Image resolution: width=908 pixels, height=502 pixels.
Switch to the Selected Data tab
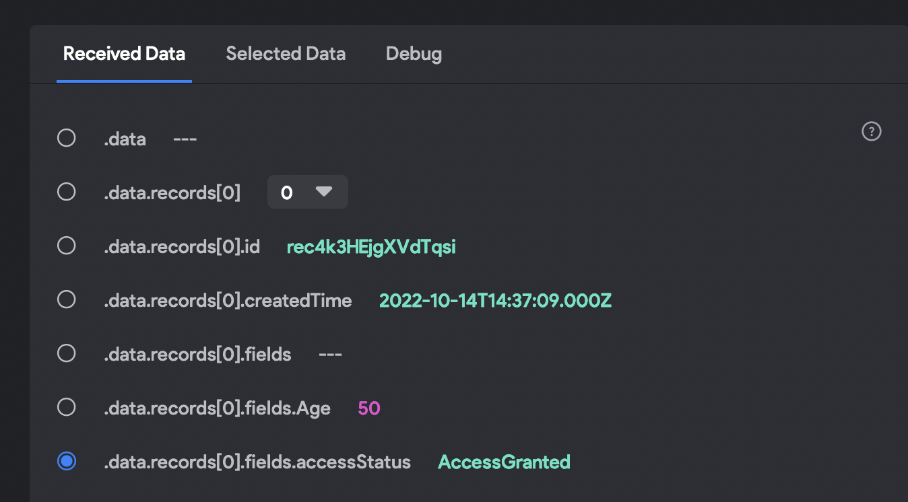[286, 54]
